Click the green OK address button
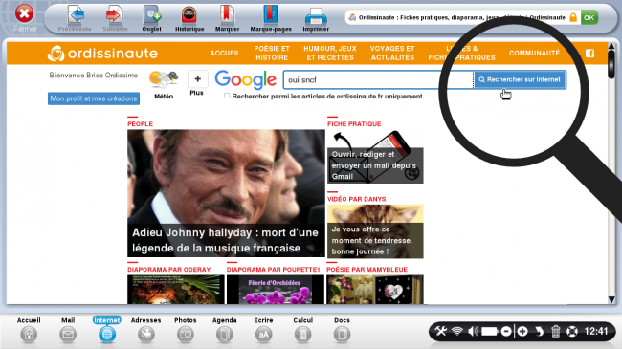This screenshot has width=622, height=349. (589, 17)
